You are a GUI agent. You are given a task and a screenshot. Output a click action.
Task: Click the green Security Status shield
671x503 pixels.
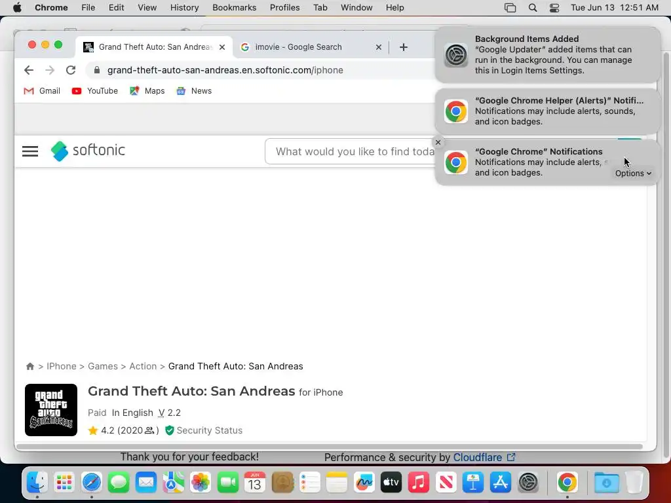click(x=170, y=430)
